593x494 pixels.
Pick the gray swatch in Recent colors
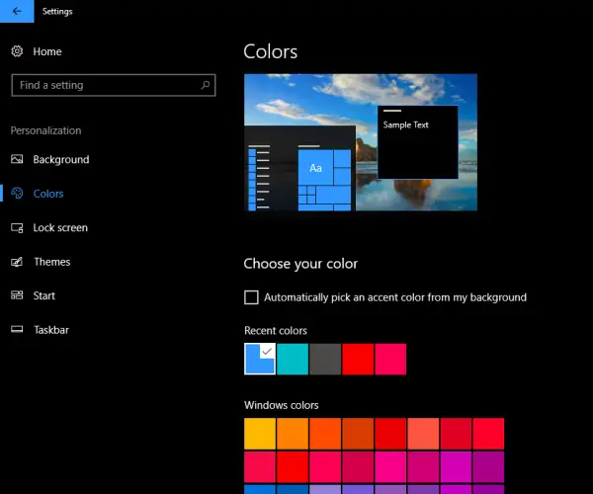[325, 359]
